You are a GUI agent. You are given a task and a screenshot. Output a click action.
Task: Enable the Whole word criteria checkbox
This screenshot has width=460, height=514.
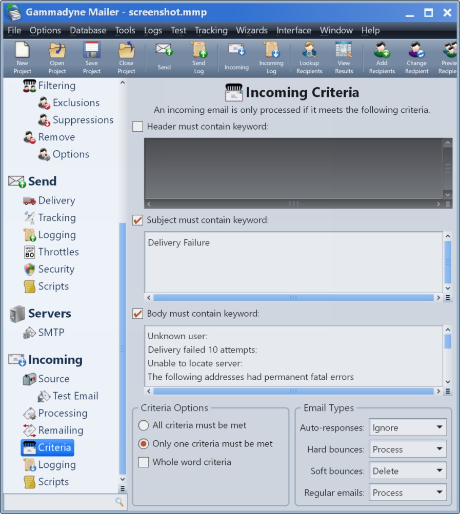tap(144, 462)
